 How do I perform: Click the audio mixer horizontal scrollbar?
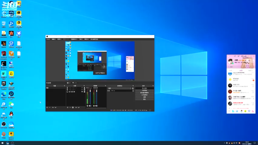(96, 108)
